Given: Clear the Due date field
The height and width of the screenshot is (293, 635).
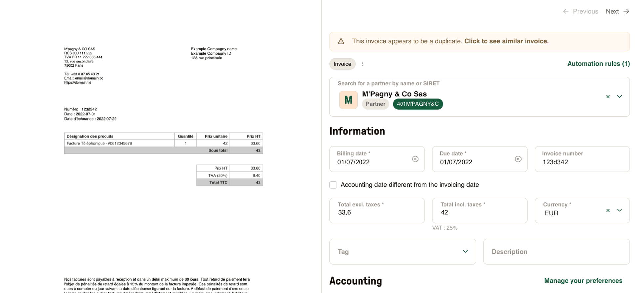Looking at the screenshot, I should (518, 159).
